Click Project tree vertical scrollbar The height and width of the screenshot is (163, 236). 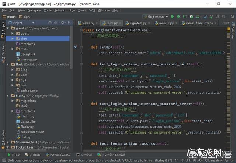71,47
